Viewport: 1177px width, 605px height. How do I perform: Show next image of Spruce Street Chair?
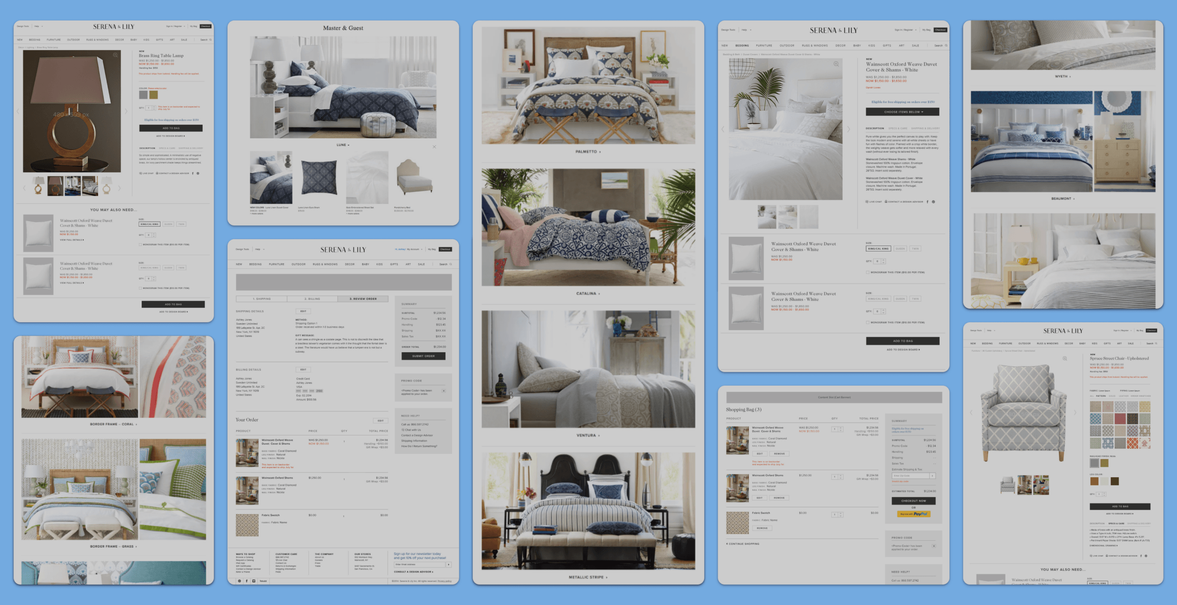1075,412
